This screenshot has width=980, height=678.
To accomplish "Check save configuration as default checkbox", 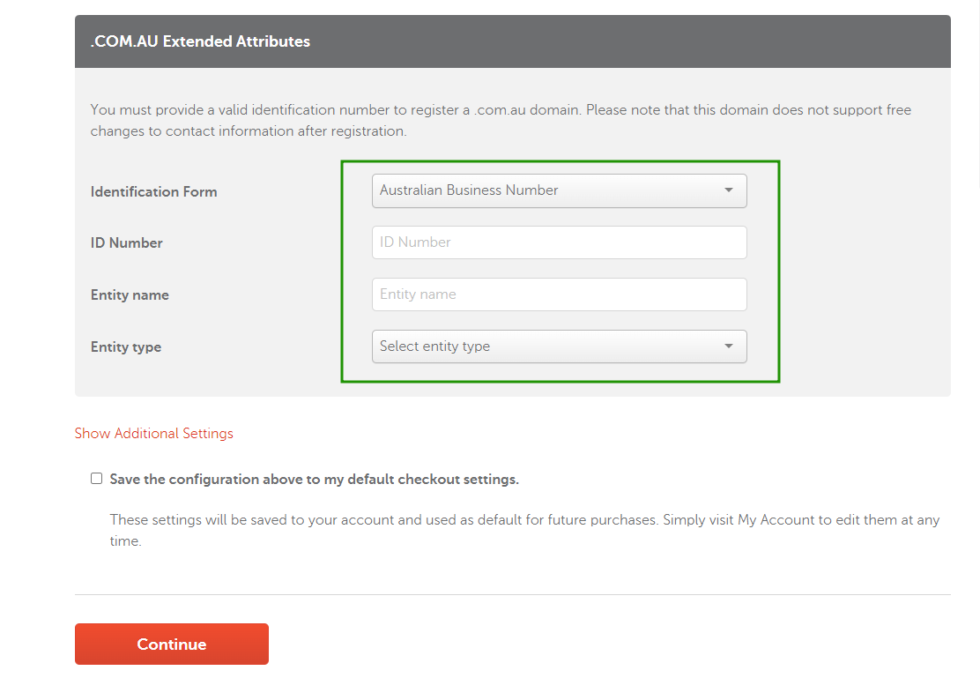I will 96,479.
